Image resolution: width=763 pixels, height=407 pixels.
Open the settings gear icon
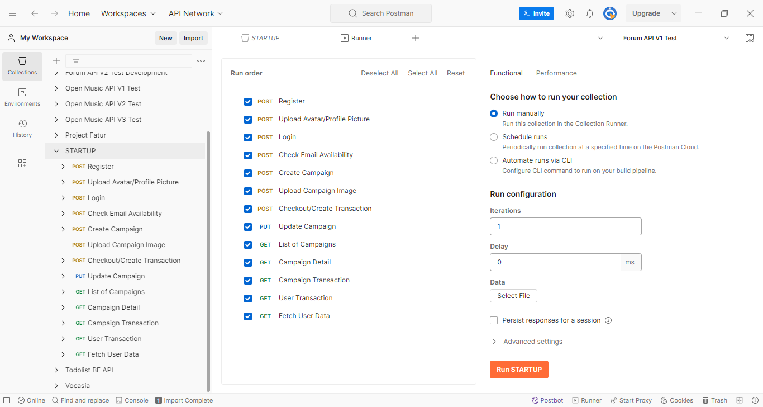pos(570,13)
